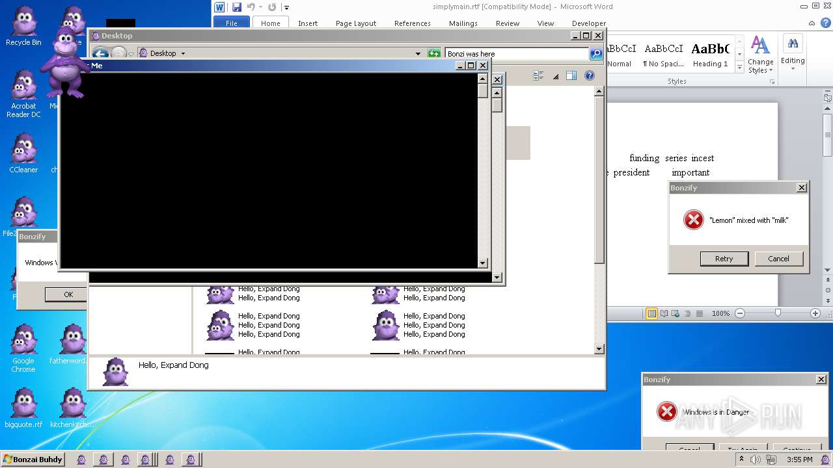Click the search magnifier in Desktop window
Viewport: 833px width, 468px height.
(596, 53)
